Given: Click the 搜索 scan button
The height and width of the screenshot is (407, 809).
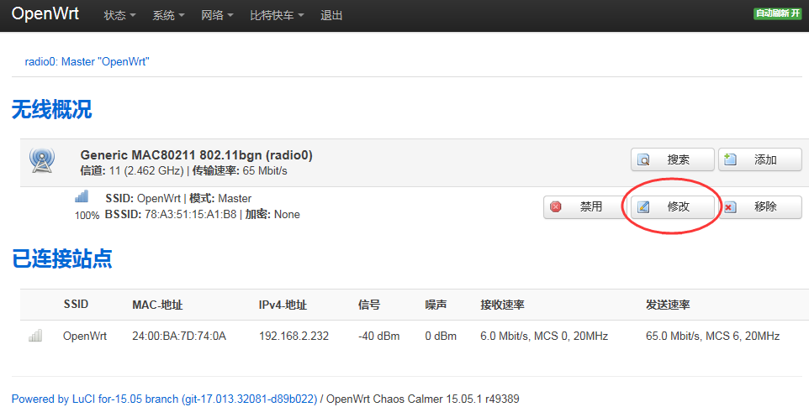Looking at the screenshot, I should coord(672,159).
